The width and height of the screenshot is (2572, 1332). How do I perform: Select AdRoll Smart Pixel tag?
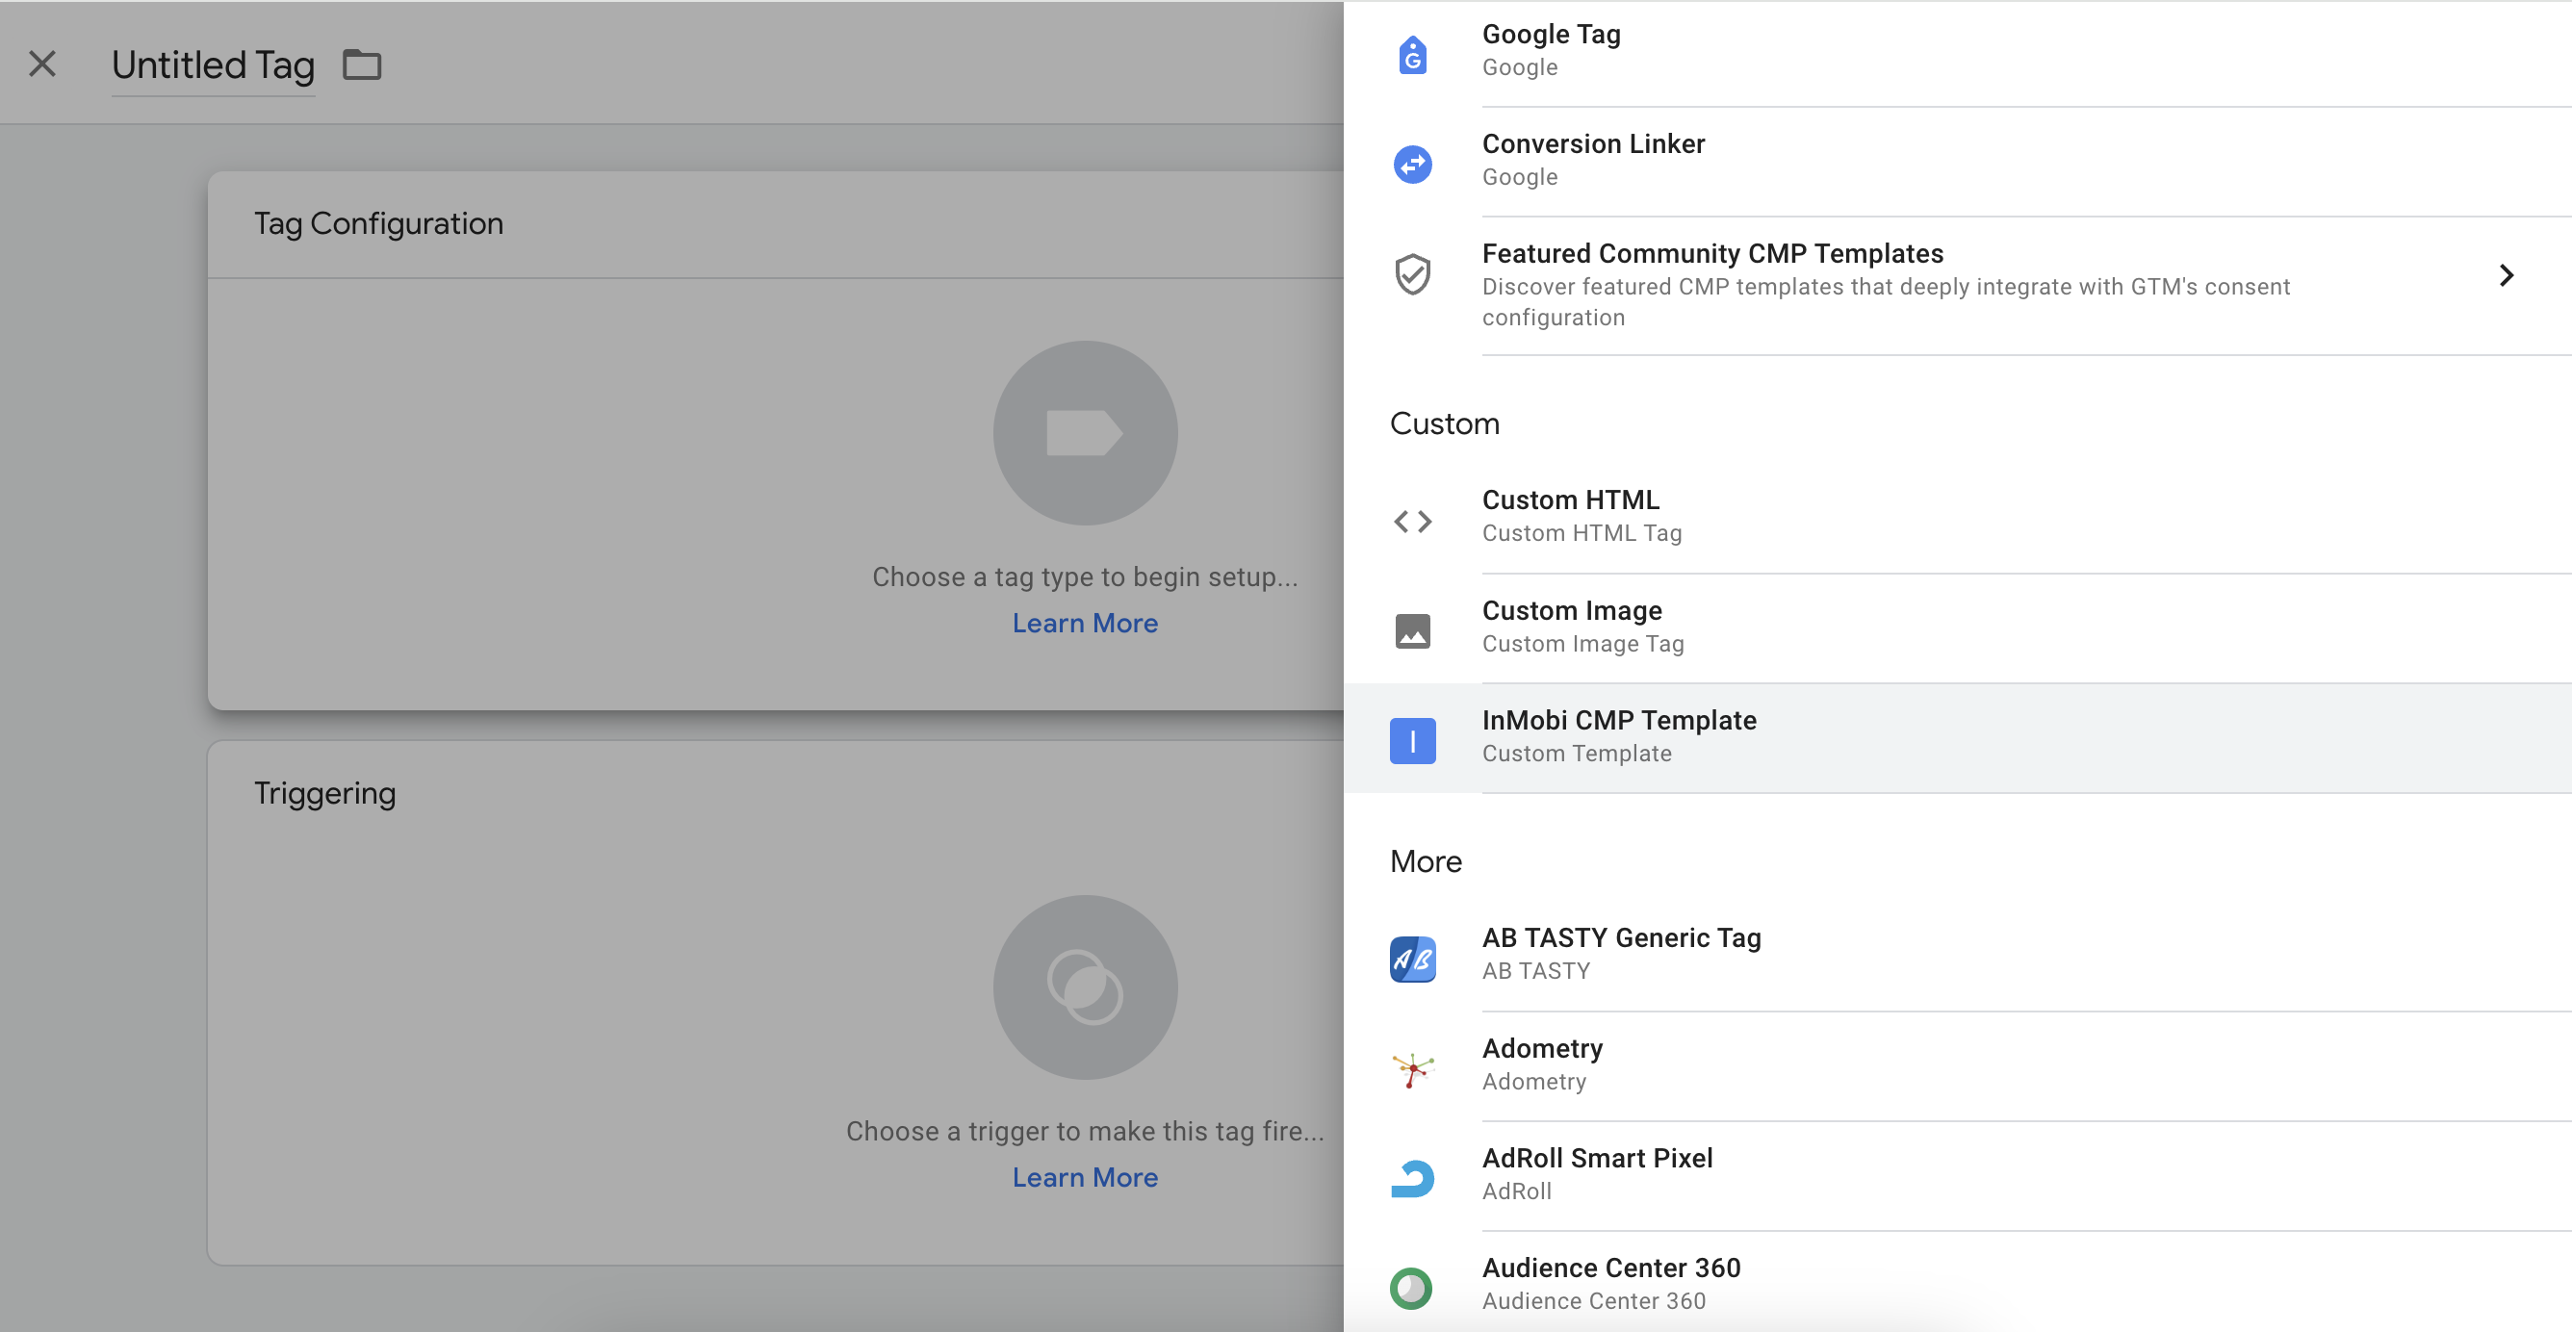click(x=1957, y=1176)
